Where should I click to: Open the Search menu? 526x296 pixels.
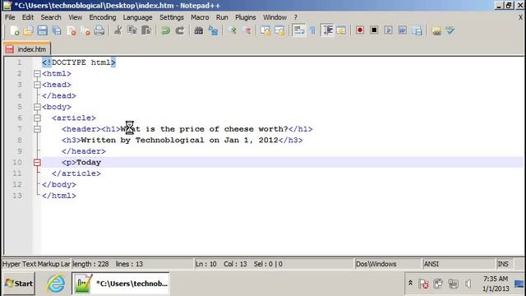pos(51,17)
